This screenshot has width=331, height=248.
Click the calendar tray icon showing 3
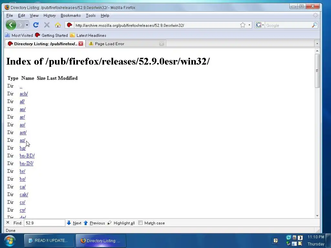click(300, 238)
